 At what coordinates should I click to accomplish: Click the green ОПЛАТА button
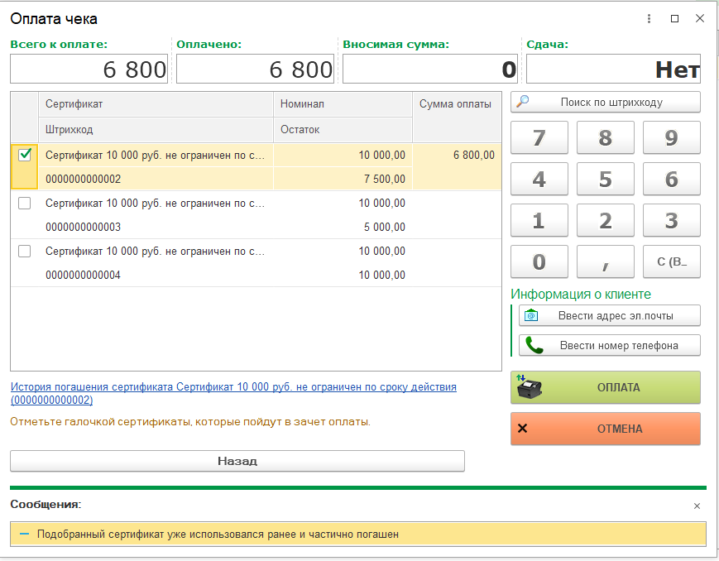(606, 387)
